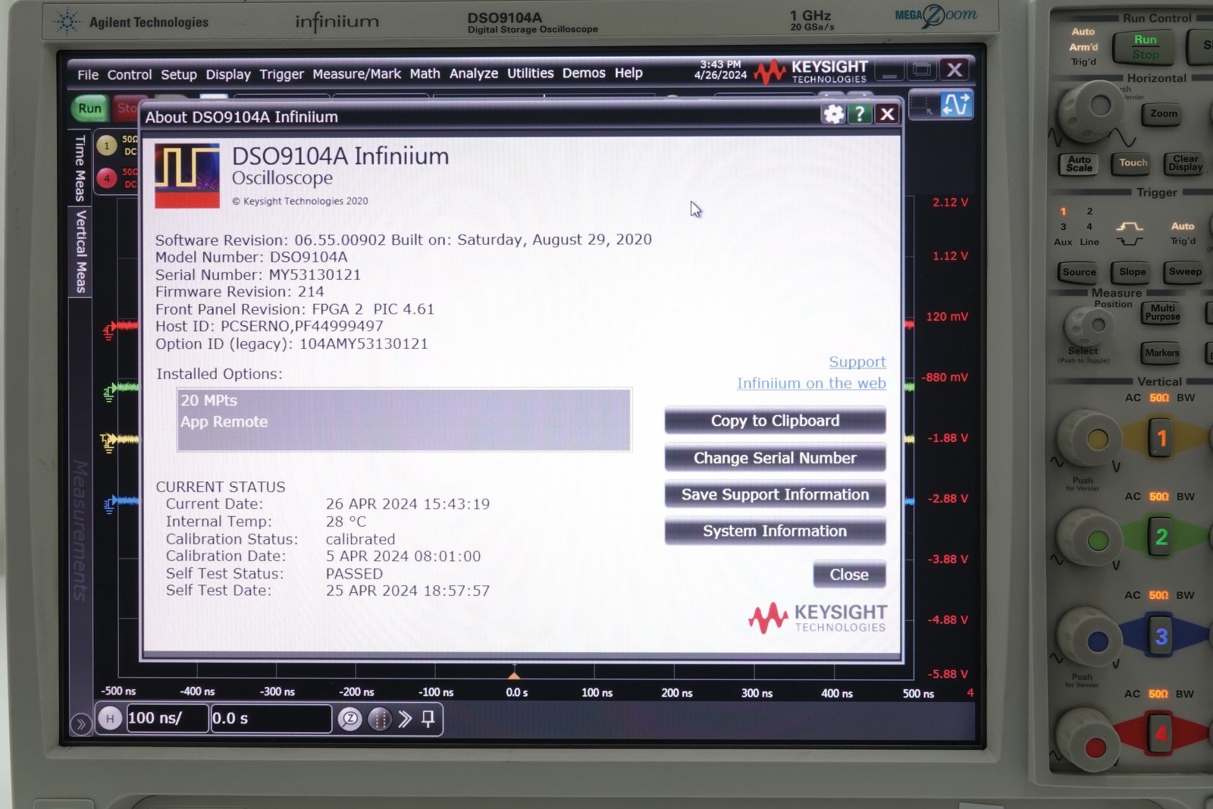The width and height of the screenshot is (1213, 809).
Task: Click the 0.0 s horizontal position field
Action: pyautogui.click(x=271, y=718)
